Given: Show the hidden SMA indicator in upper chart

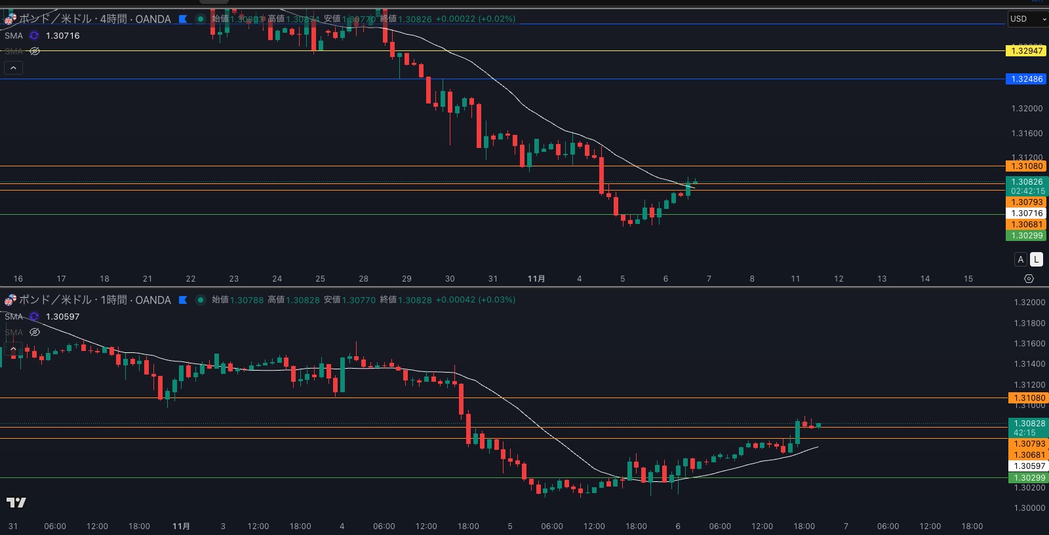Looking at the screenshot, I should (35, 51).
